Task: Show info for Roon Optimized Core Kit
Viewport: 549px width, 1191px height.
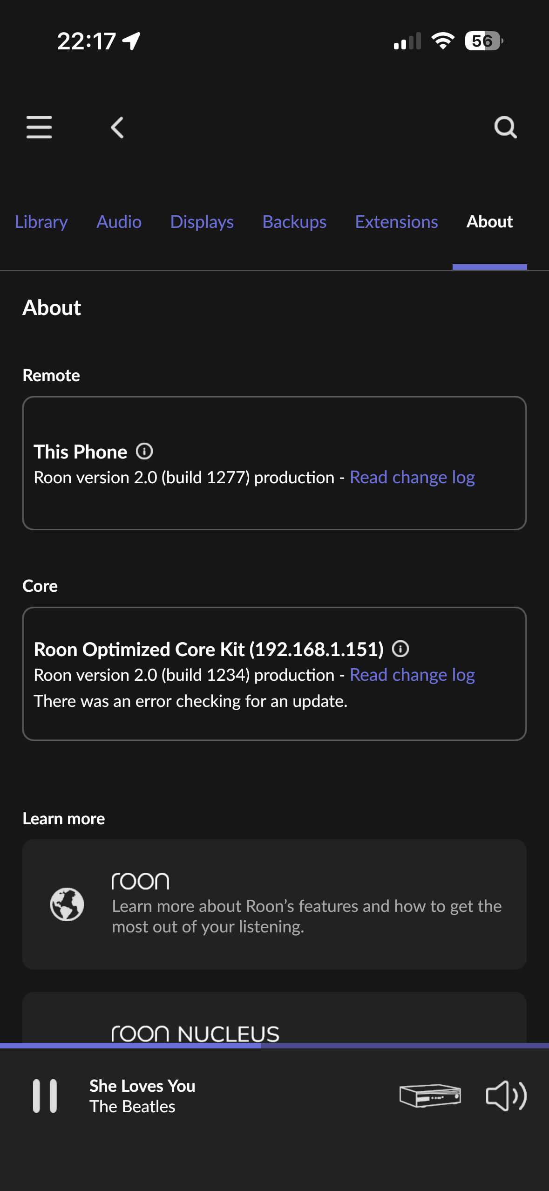Action: coord(400,649)
